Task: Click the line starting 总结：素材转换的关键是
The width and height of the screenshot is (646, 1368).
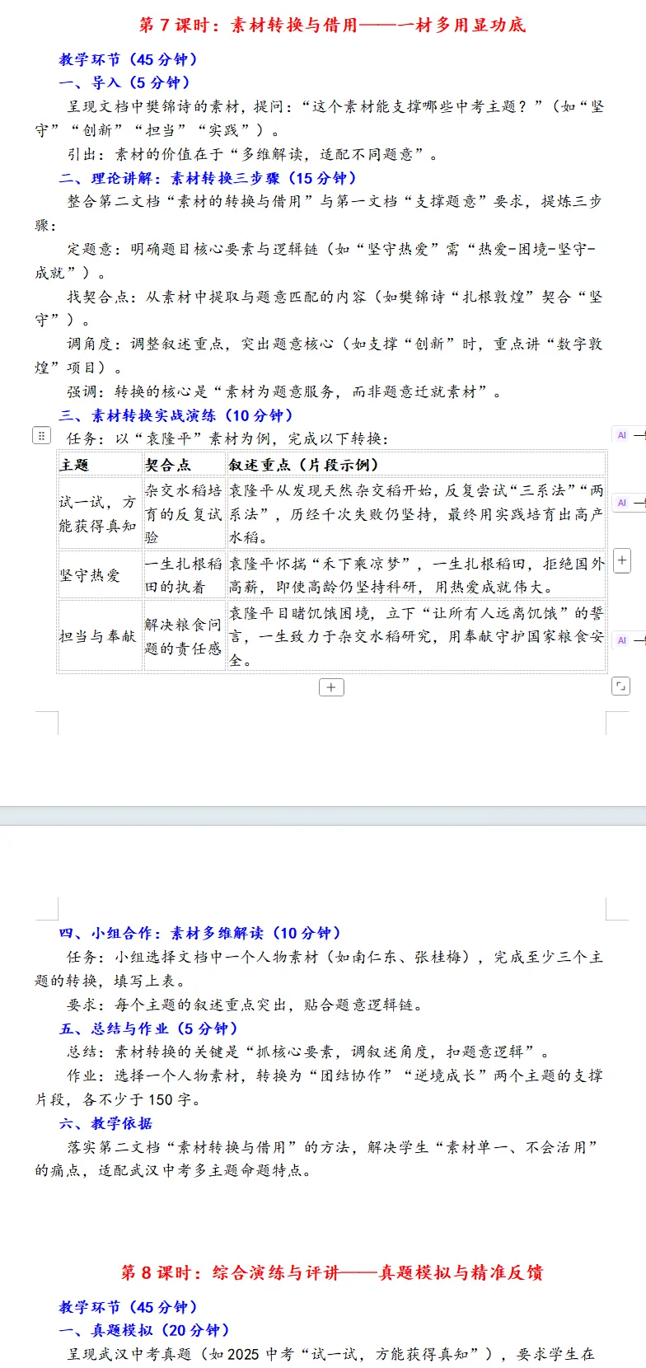Action: coord(308,1052)
